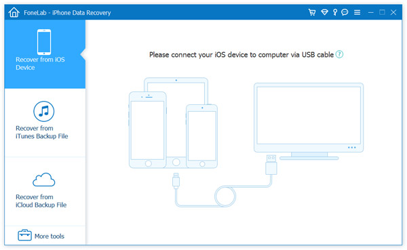Image resolution: width=407 pixels, height=250 pixels.
Task: Click the connect iOS device instruction text
Action: tap(241, 55)
